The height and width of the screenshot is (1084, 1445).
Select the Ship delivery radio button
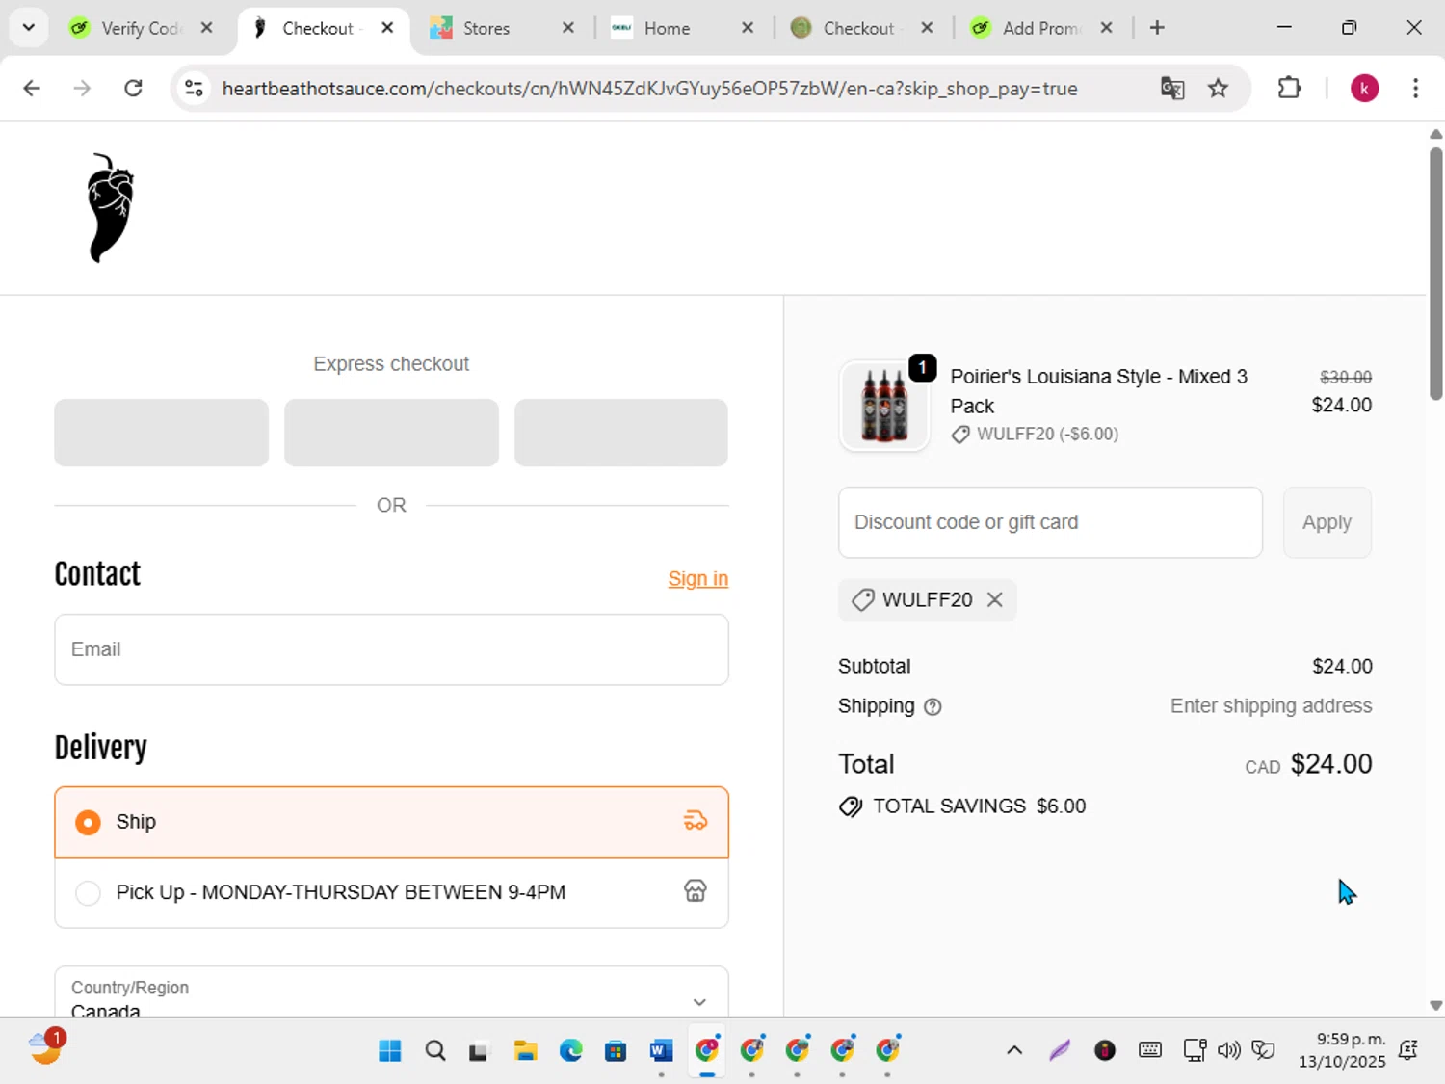(x=88, y=822)
